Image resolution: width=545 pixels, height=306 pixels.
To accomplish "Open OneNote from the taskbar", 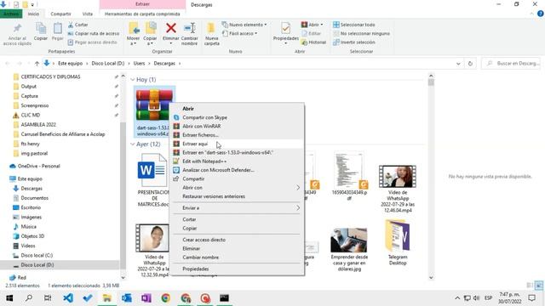I will click(146, 297).
